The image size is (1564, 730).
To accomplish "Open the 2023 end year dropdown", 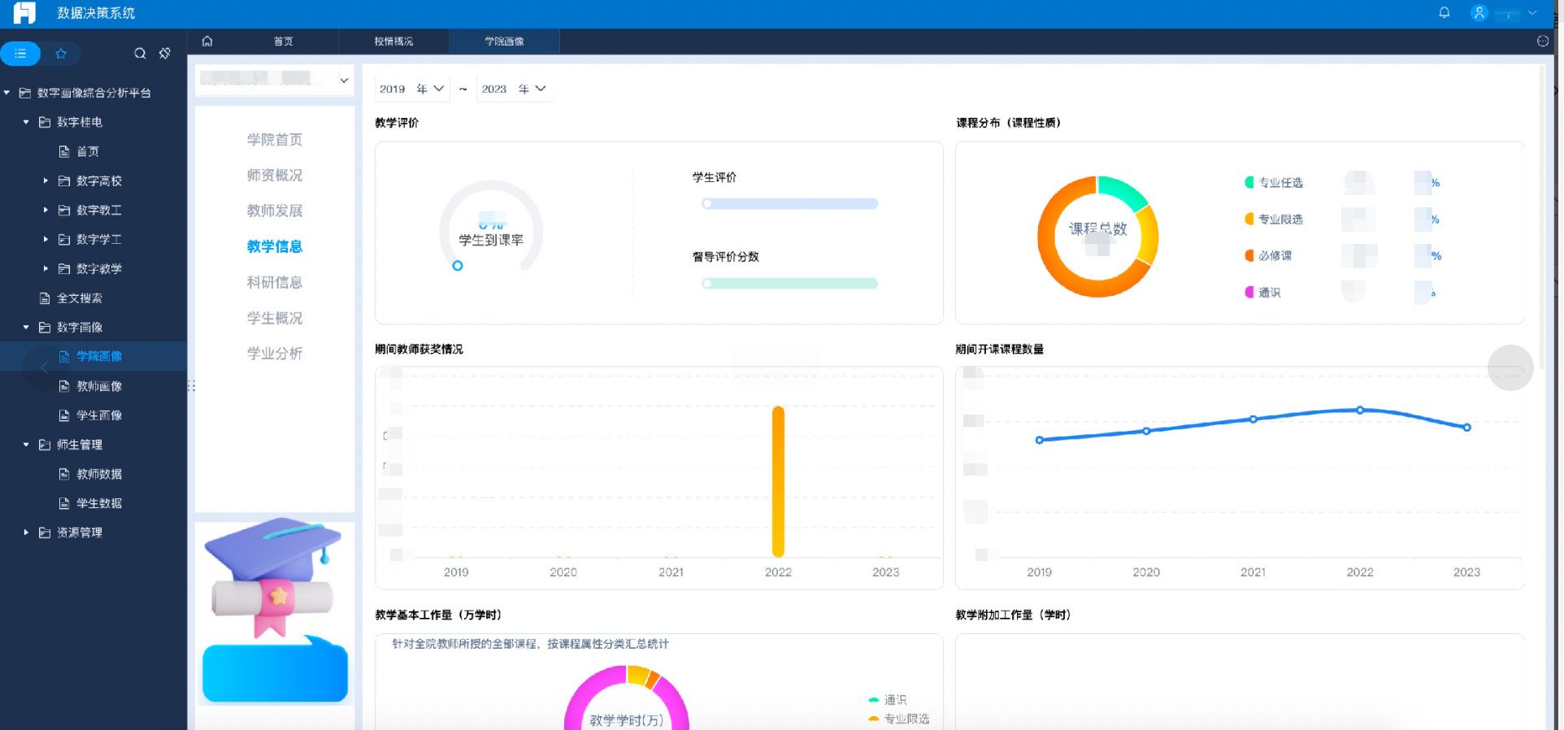I will pos(513,89).
